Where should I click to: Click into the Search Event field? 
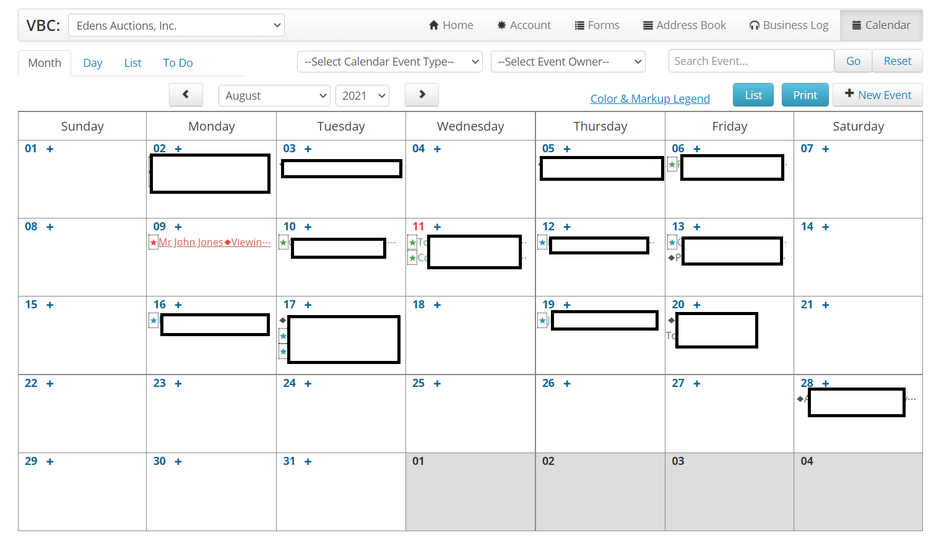(x=751, y=61)
